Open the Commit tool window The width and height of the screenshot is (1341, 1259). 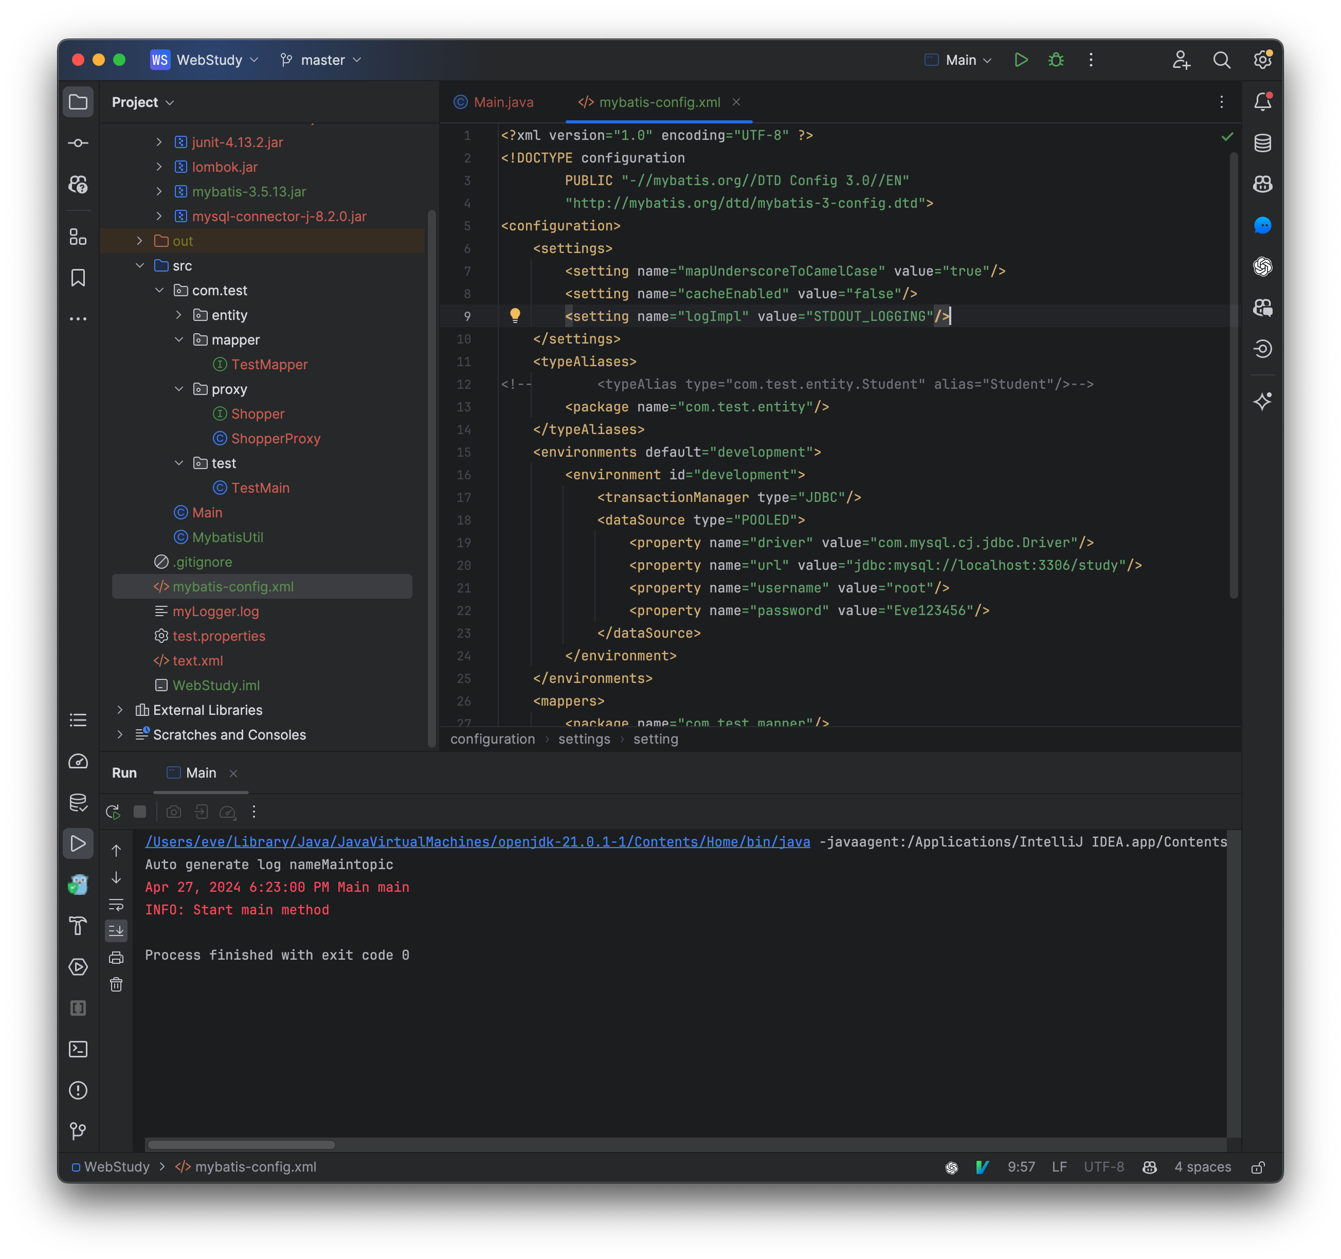point(78,142)
